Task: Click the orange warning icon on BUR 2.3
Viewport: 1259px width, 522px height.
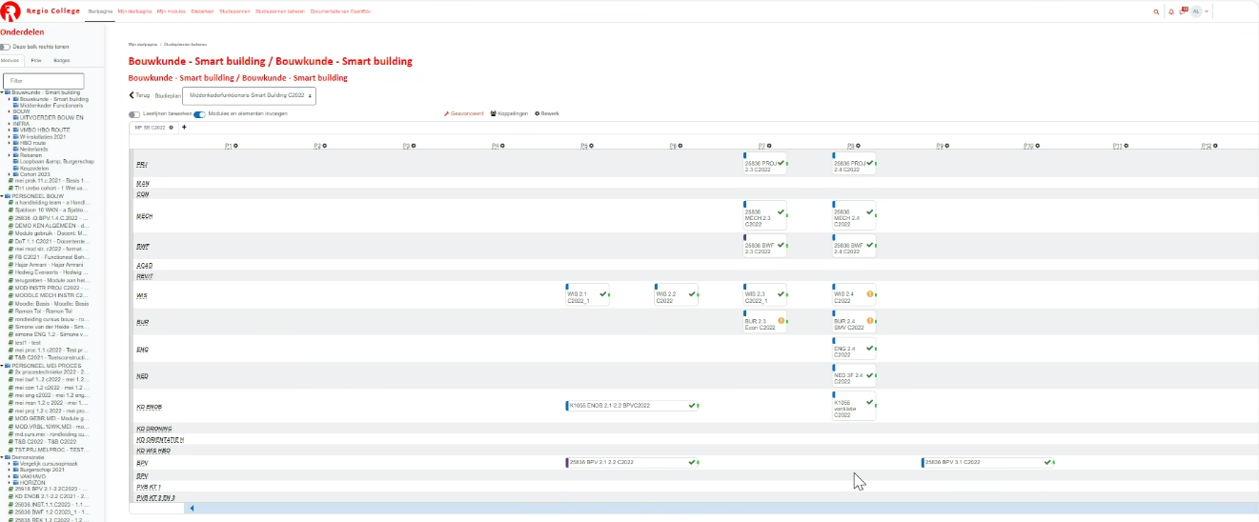Action: [x=781, y=321]
